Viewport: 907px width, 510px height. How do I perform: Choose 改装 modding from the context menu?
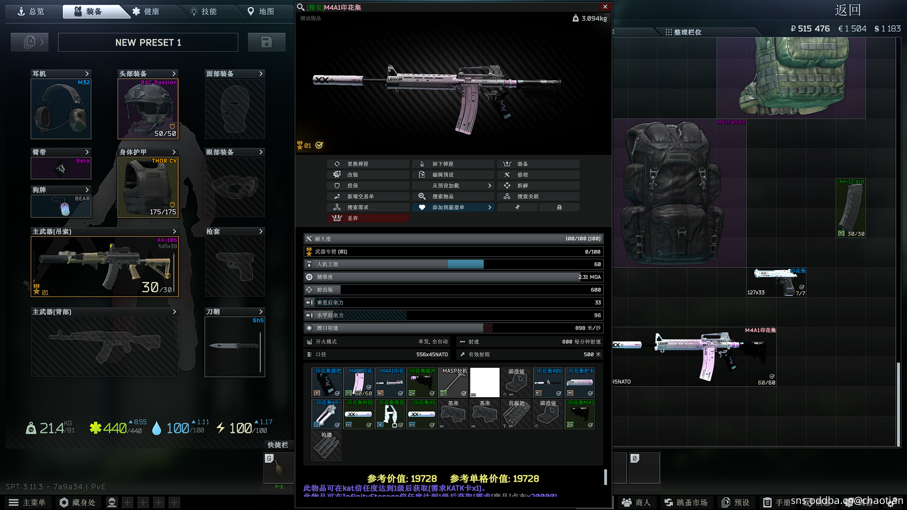click(x=368, y=175)
